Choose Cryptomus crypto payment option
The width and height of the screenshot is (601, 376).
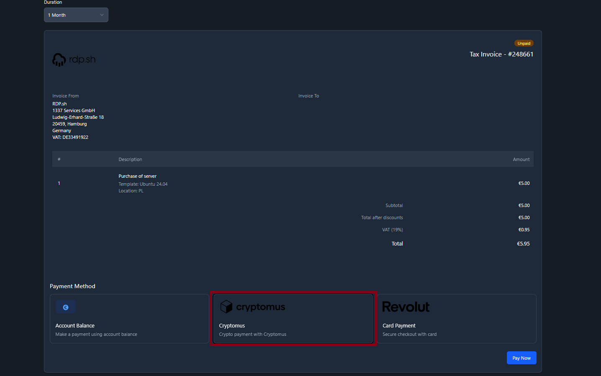[x=293, y=319]
